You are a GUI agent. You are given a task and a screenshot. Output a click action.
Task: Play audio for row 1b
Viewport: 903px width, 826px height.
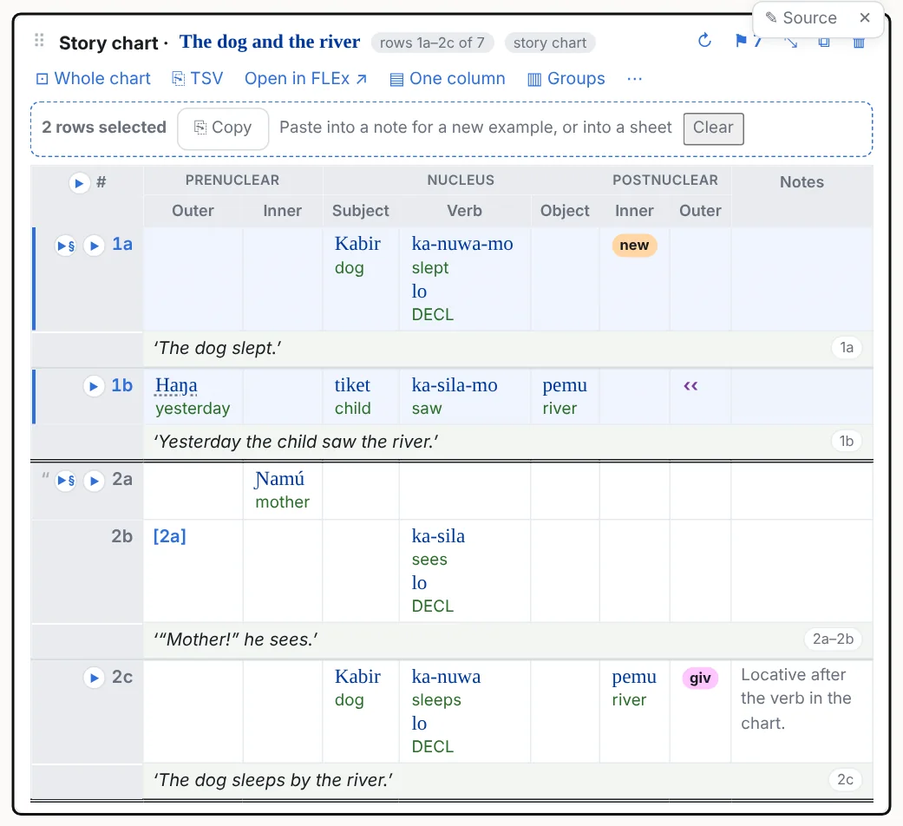click(94, 386)
